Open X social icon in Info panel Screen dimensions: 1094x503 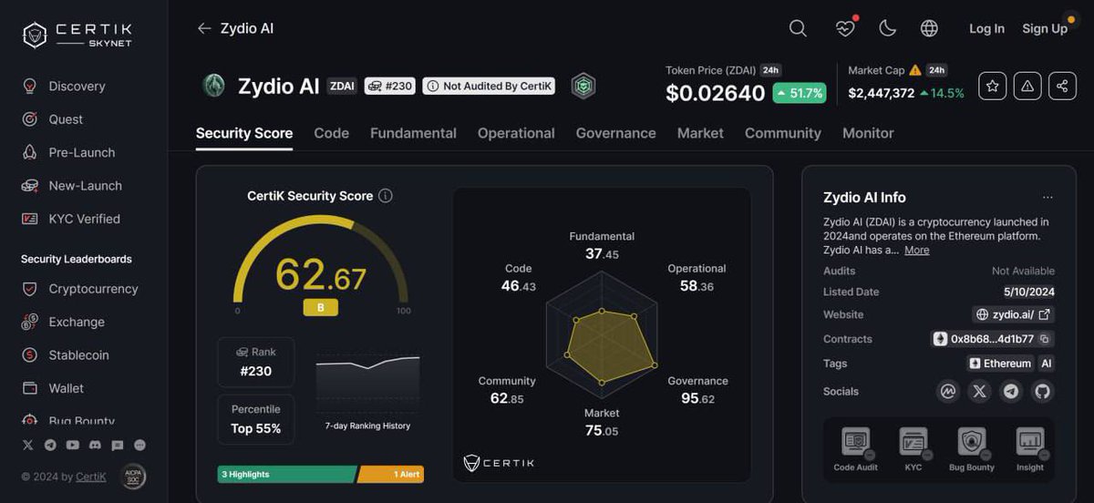pos(980,392)
